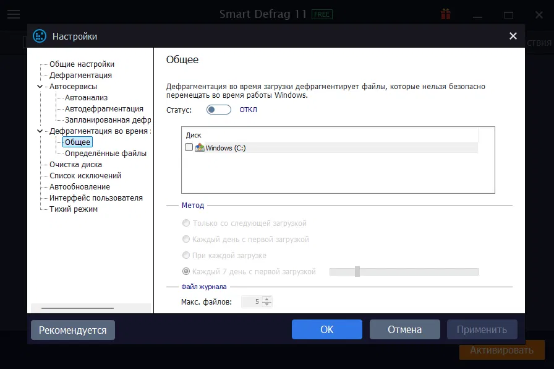Close the Настройки dialog
This screenshot has width=554, height=369.
(513, 36)
